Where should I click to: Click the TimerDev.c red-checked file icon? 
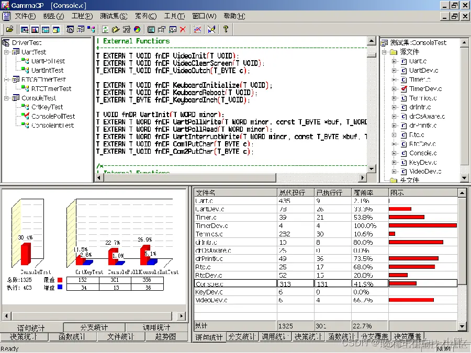tap(404, 88)
